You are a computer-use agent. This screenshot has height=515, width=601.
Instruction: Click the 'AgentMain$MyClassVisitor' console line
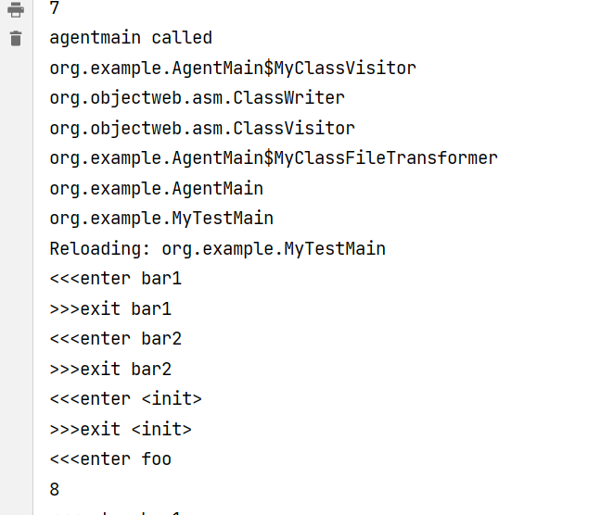click(x=233, y=68)
